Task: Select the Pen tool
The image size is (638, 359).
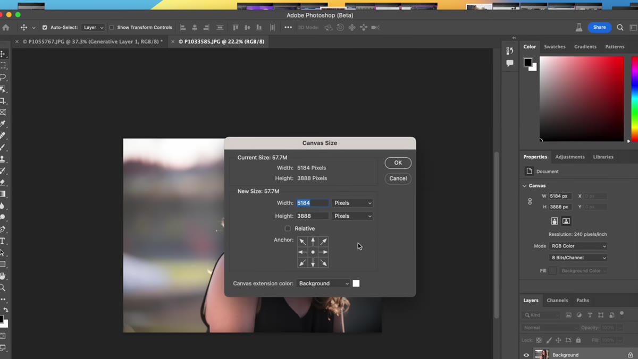Action: click(3, 229)
